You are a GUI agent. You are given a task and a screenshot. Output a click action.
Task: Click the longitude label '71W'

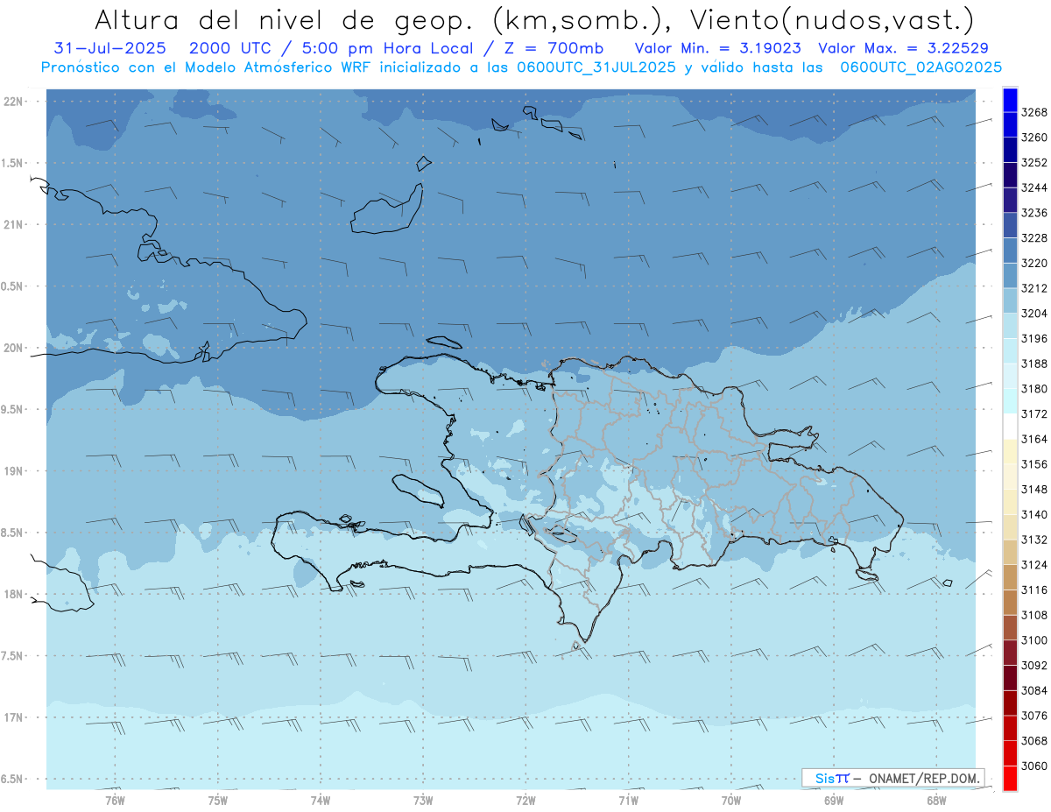(628, 801)
